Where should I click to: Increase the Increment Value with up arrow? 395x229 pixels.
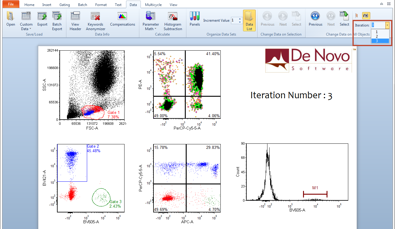coord(240,19)
